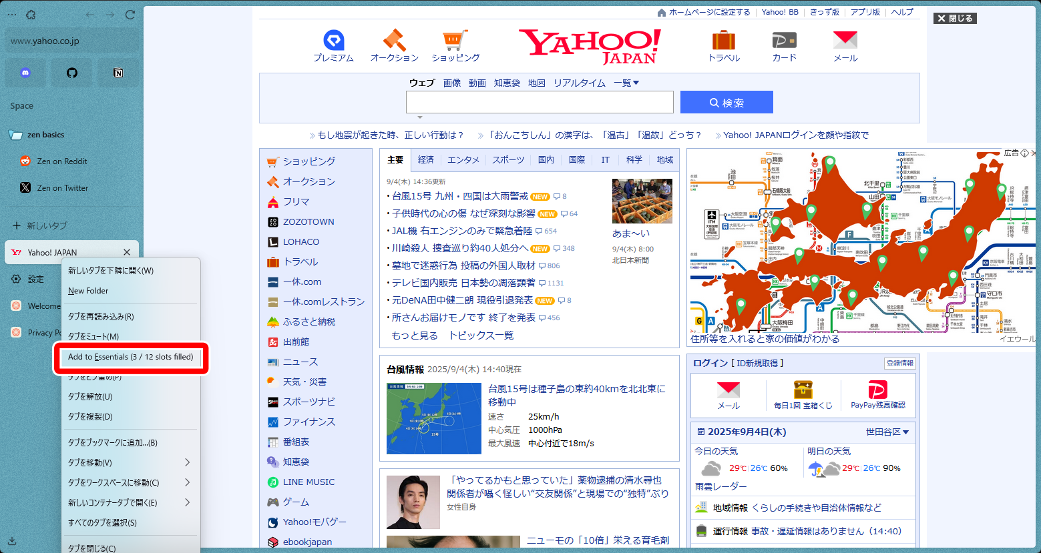Open the Discord essential tile
Viewport: 1041px width, 553px height.
(25, 73)
